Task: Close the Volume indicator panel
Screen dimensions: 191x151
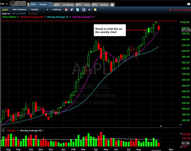Action: [3, 130]
